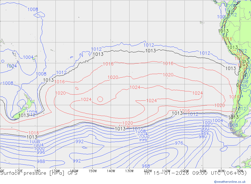Viewport: 251px width, 184px height.
Task: Click the 980 isobar label
Action: pos(203,137)
